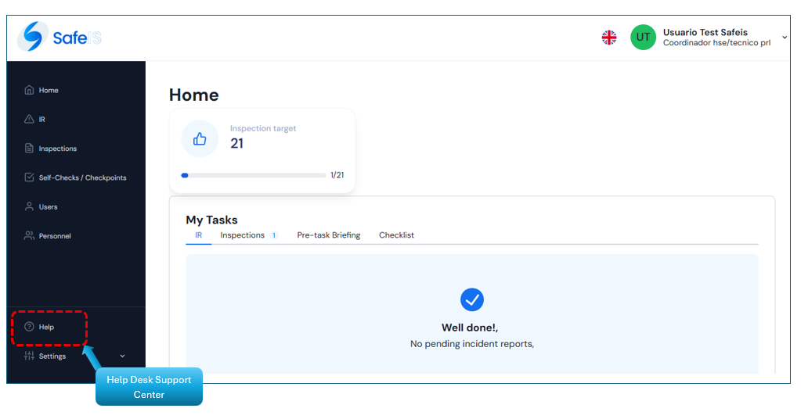Click the SafeIS logo
Screen dimensions: 801x419
click(x=60, y=38)
